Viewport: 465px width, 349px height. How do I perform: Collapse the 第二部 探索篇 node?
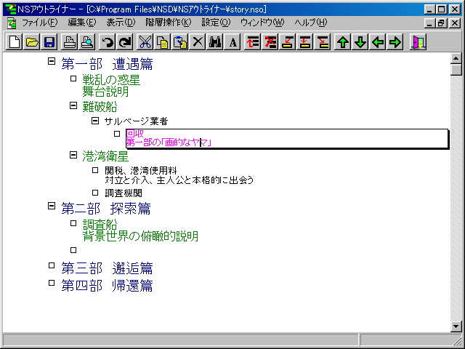[52, 206]
